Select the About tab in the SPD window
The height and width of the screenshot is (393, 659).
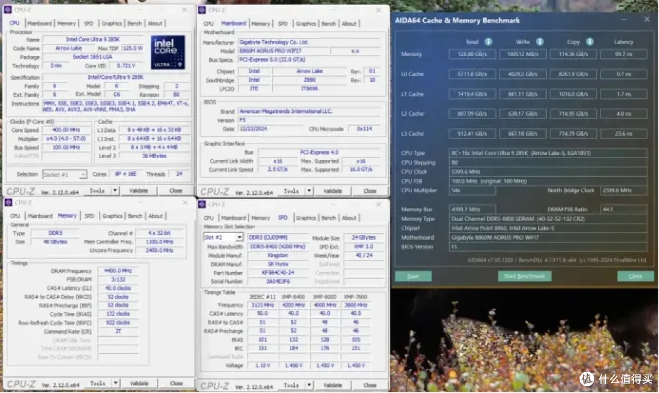click(349, 218)
